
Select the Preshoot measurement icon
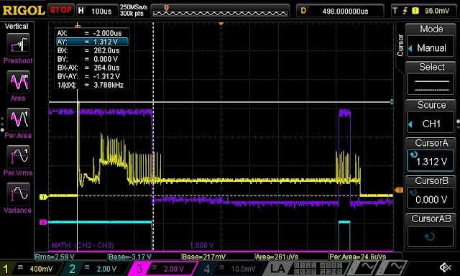tap(18, 45)
